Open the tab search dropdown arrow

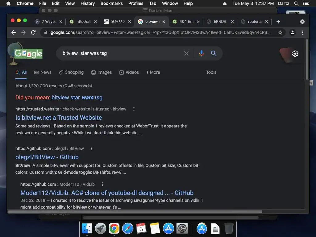pyautogui.click(x=302, y=22)
